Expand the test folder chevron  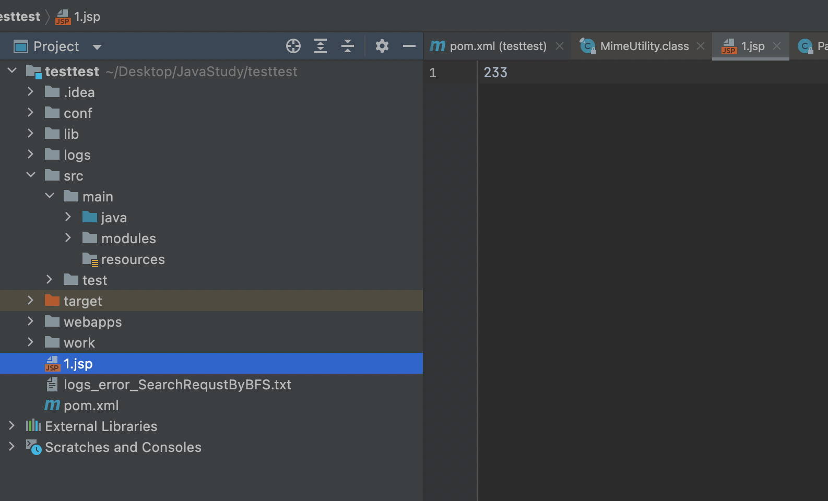click(49, 279)
